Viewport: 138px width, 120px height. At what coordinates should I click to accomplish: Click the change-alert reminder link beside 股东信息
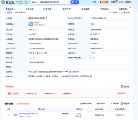point(23,104)
